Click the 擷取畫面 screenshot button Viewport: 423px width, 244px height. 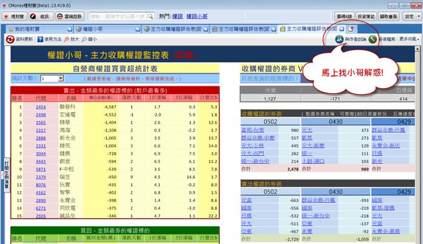click(x=389, y=16)
